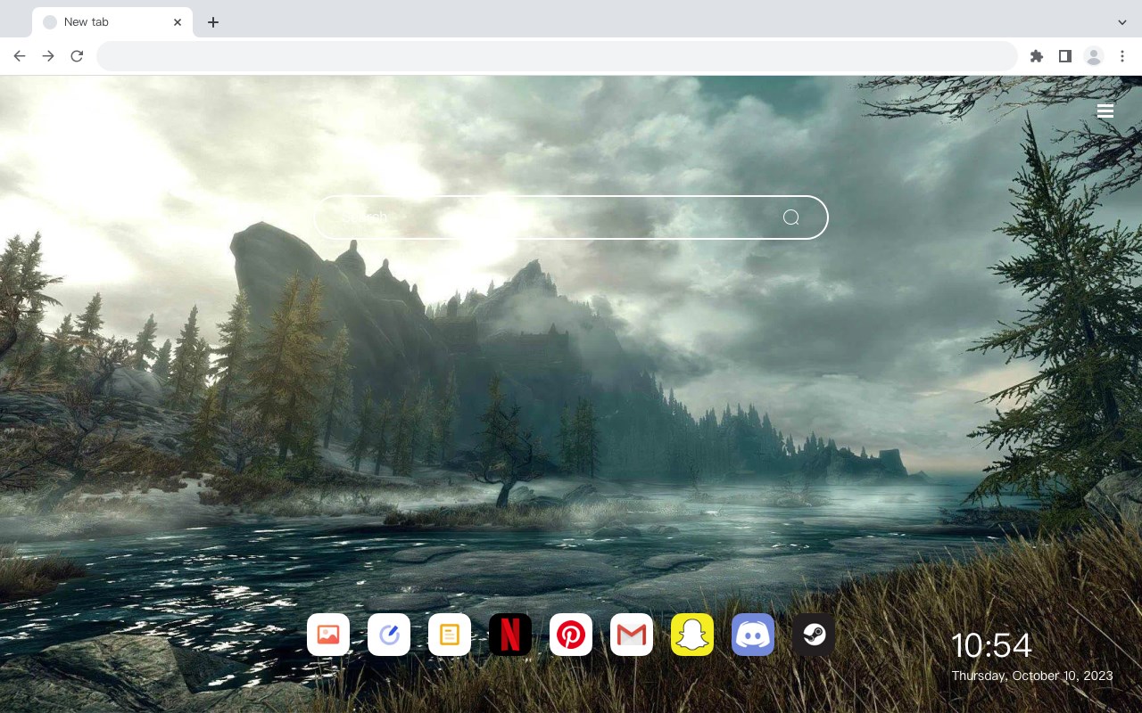Focus the browser address bar
This screenshot has height=713, width=1142.
(557, 56)
